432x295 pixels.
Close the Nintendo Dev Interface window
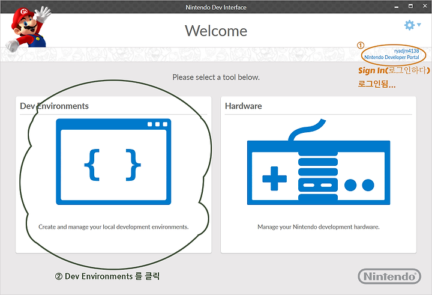coord(425,6)
